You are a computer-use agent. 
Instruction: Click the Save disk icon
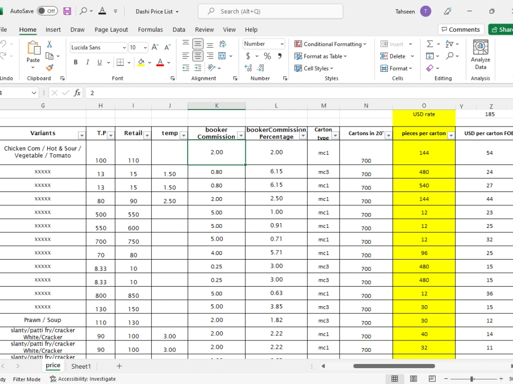click(x=67, y=11)
